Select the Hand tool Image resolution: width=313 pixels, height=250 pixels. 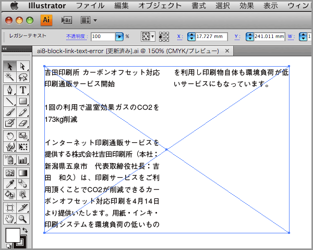coord(10,219)
